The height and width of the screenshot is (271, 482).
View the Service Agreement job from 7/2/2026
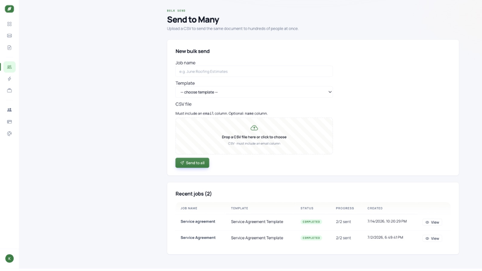432,238
